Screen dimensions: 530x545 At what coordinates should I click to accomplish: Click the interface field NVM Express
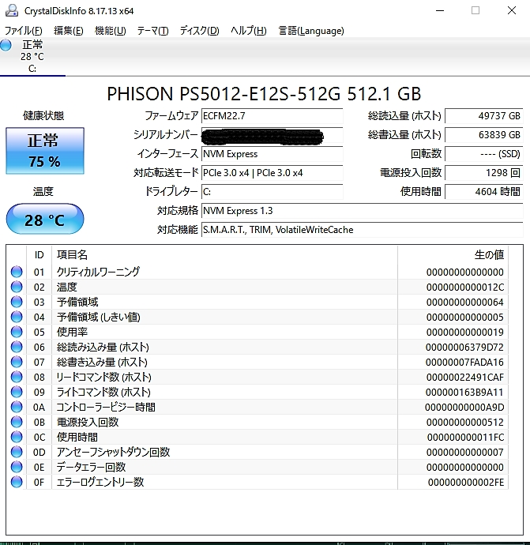pyautogui.click(x=272, y=154)
